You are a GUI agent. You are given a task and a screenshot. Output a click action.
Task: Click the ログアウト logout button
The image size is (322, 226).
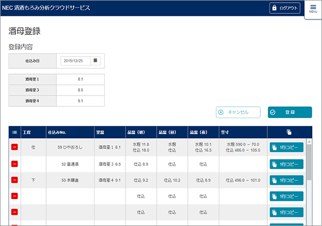point(284,8)
